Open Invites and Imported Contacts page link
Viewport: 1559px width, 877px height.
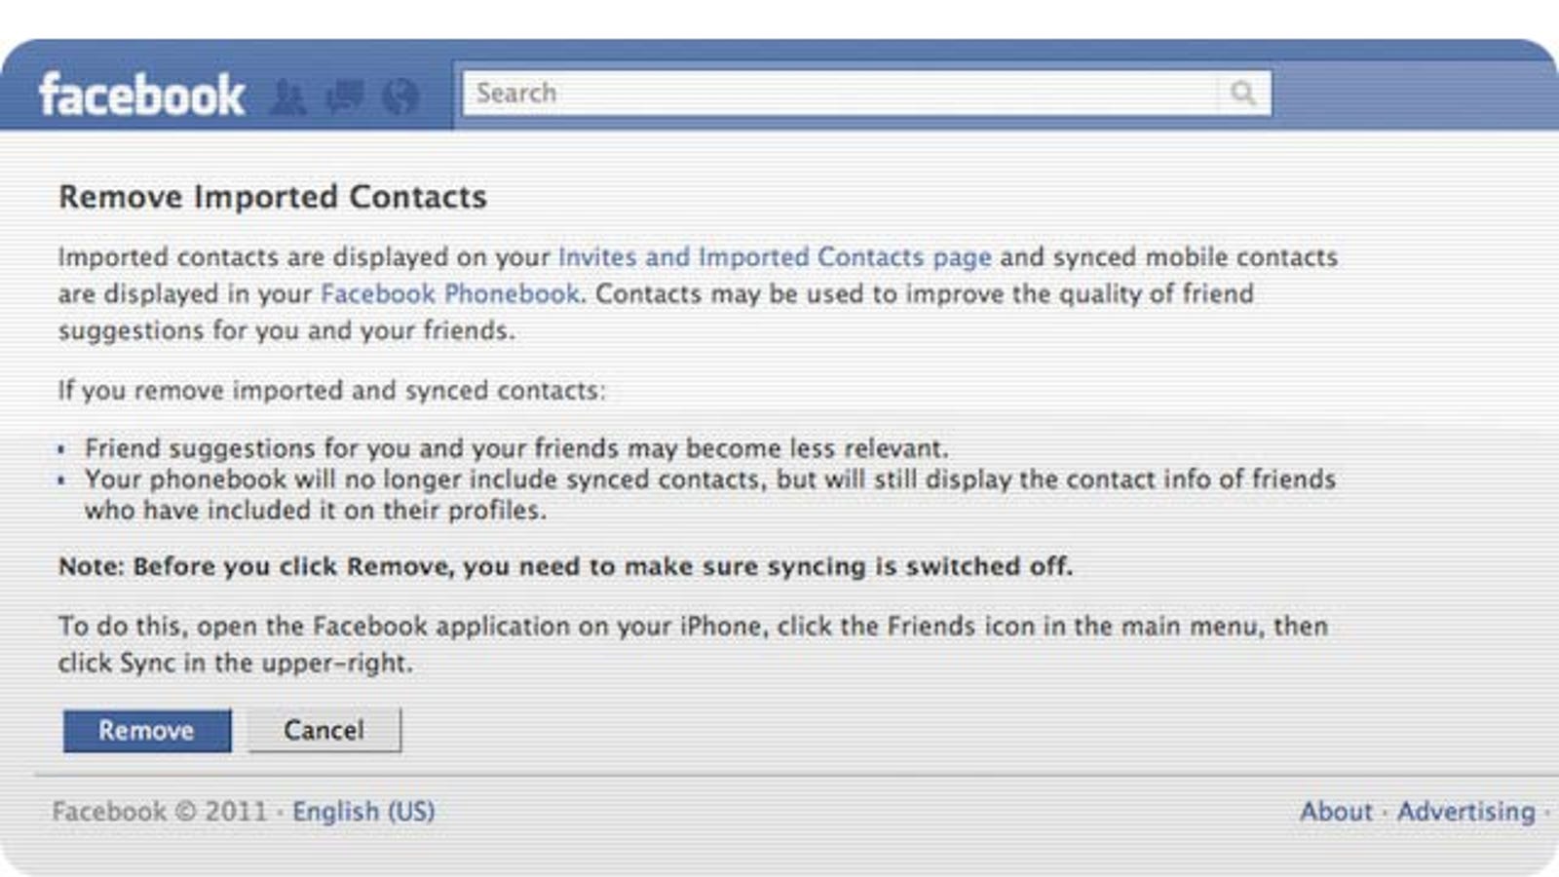[775, 257]
